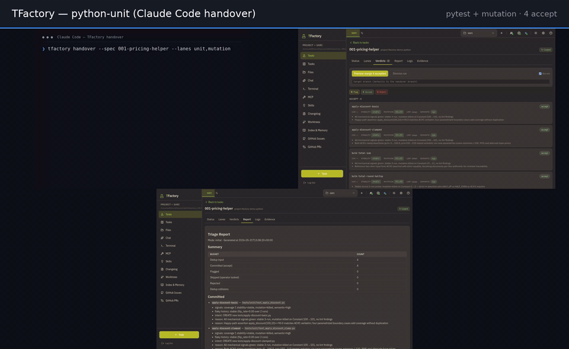Click Log Out in Report window sidebar

(x=167, y=343)
